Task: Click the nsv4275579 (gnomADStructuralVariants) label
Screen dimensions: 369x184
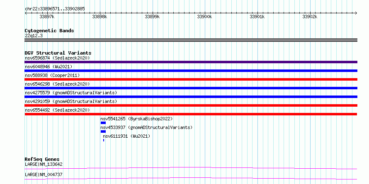Action: click(x=71, y=93)
